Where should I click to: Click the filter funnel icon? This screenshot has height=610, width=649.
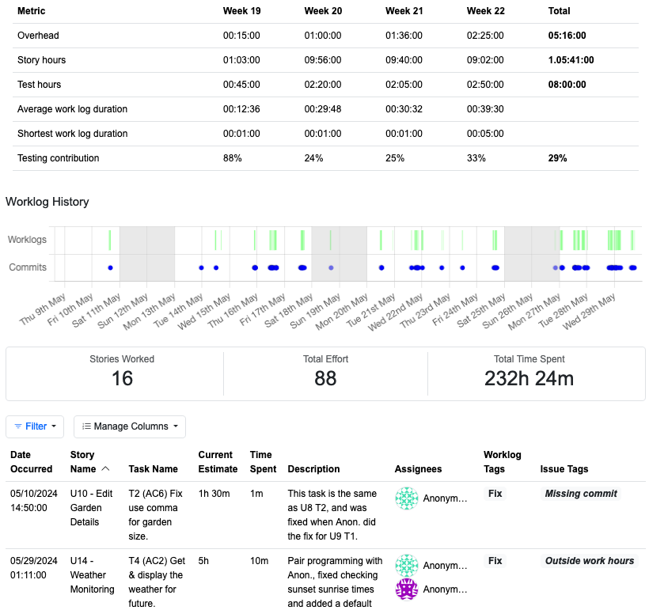[x=18, y=426]
